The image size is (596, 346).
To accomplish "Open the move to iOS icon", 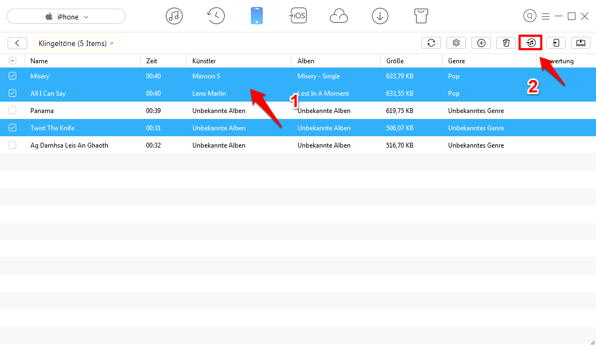I will [x=297, y=16].
